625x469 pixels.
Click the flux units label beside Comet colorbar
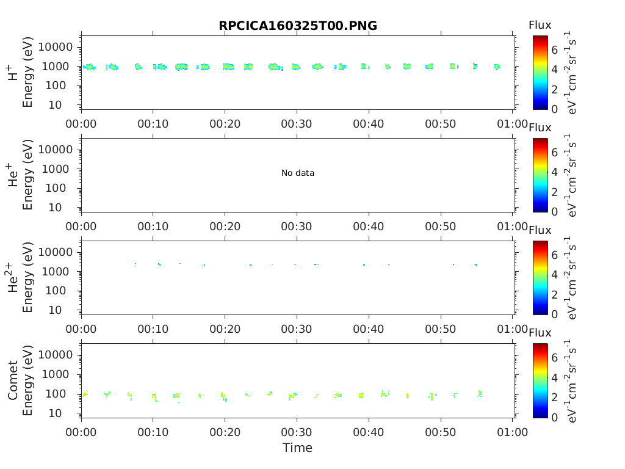571,380
